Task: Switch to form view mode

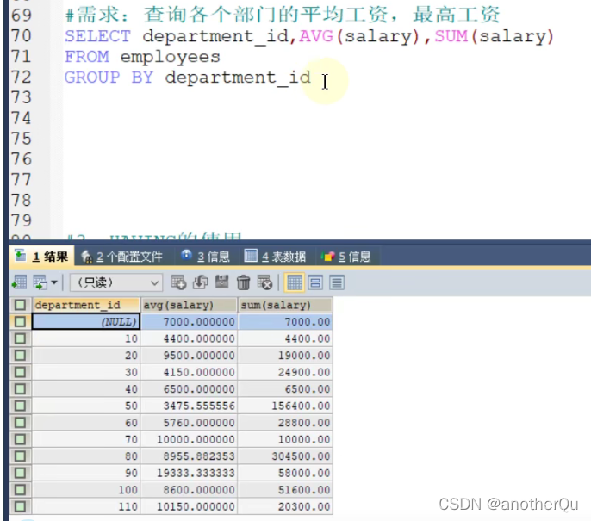Action: click(x=315, y=282)
